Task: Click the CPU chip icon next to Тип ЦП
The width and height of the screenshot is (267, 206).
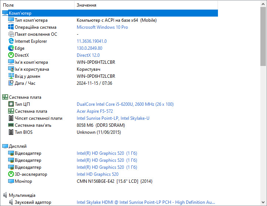Action: tap(11, 104)
